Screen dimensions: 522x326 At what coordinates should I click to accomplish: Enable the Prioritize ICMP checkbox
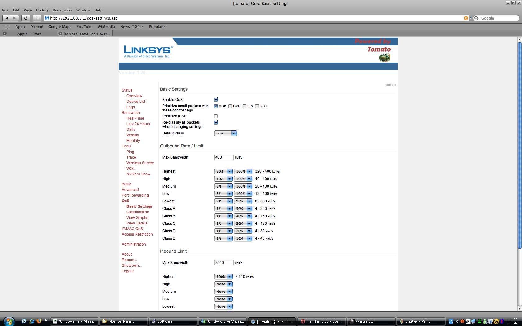click(x=216, y=116)
